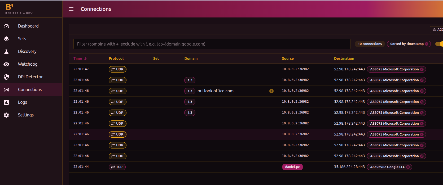Click the Logs chart icon
This screenshot has height=185, width=443.
(6, 102)
